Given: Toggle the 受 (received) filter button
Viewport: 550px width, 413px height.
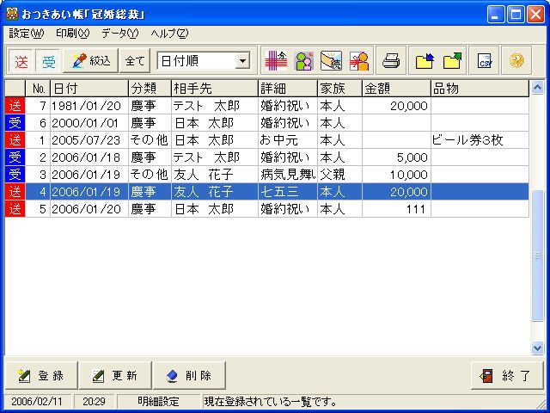Looking at the screenshot, I should coord(49,61).
